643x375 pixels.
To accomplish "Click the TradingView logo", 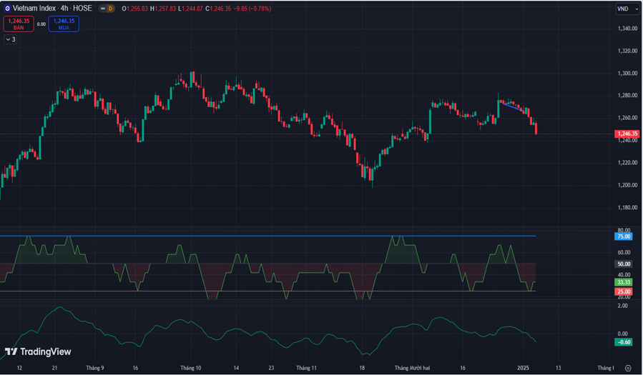I will click(x=38, y=351).
